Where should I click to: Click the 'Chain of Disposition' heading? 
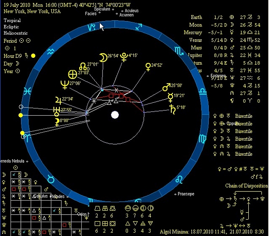247,186
